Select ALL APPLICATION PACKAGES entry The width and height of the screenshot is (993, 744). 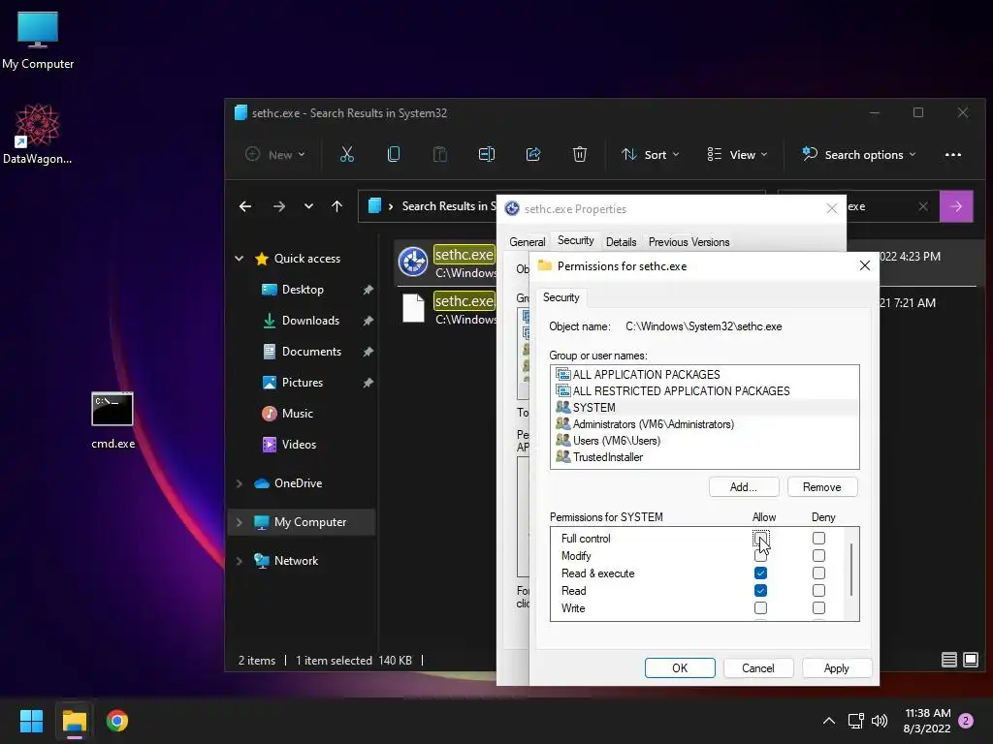click(705, 375)
